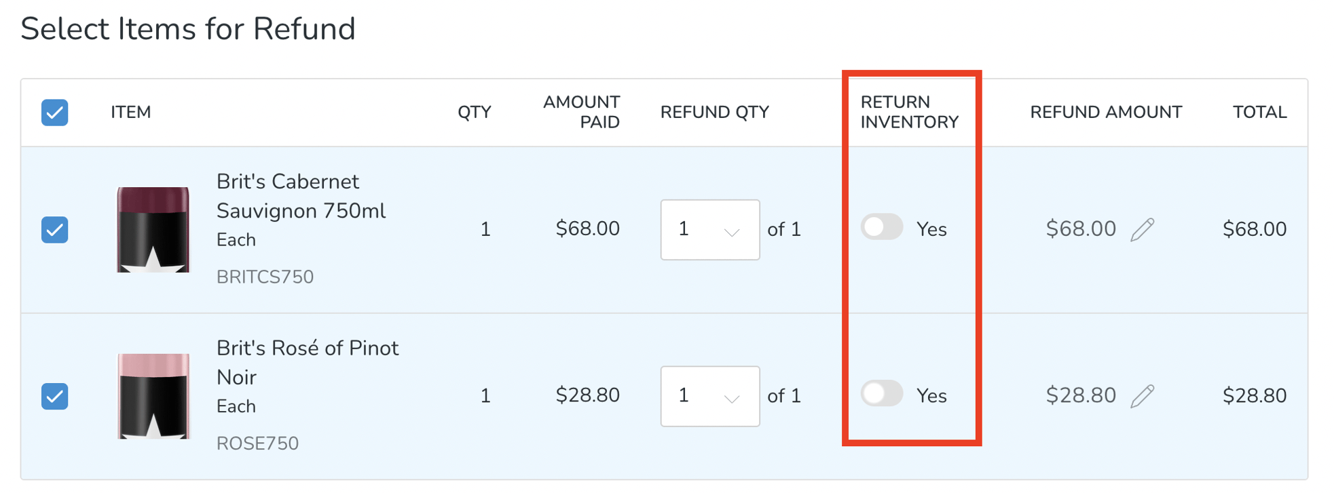The height and width of the screenshot is (493, 1334).
Task: Uncheck the select-all checkbox in the header
Action: click(54, 113)
